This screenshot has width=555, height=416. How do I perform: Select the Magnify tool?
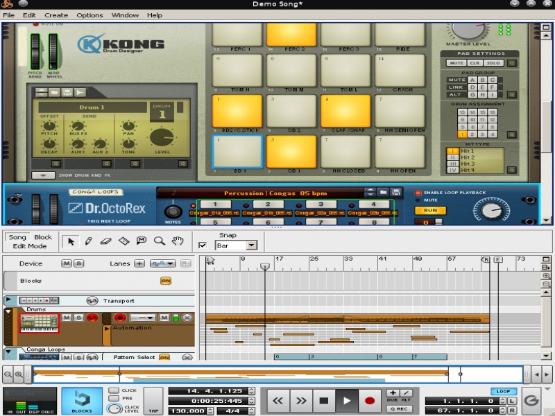tap(160, 241)
